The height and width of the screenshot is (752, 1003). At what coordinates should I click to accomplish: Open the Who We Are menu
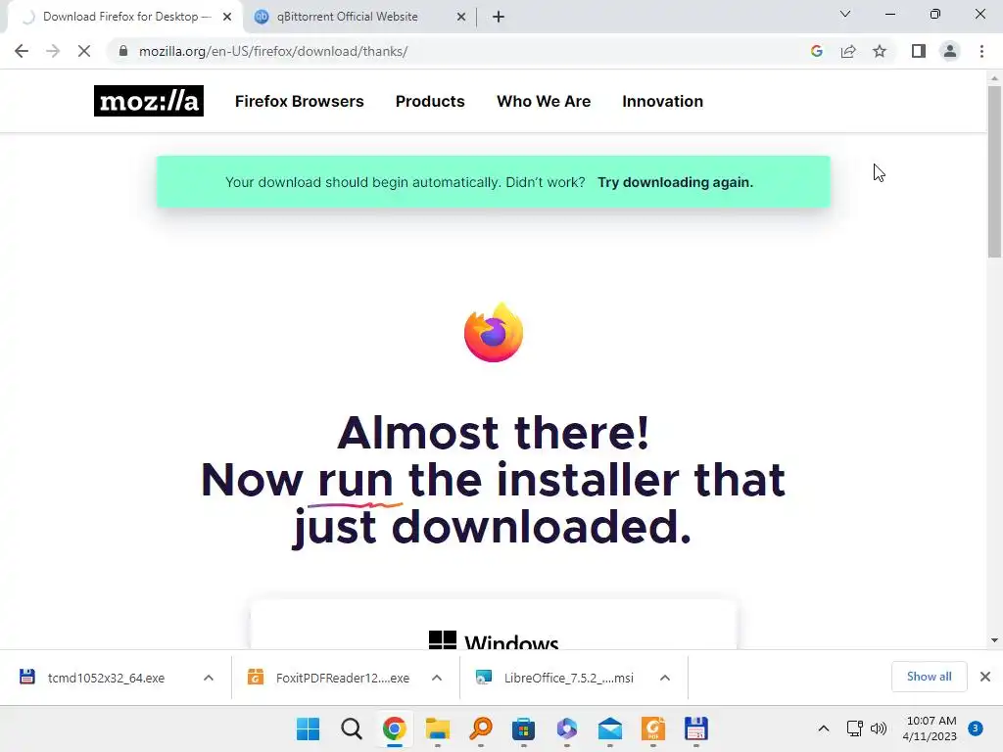544,101
